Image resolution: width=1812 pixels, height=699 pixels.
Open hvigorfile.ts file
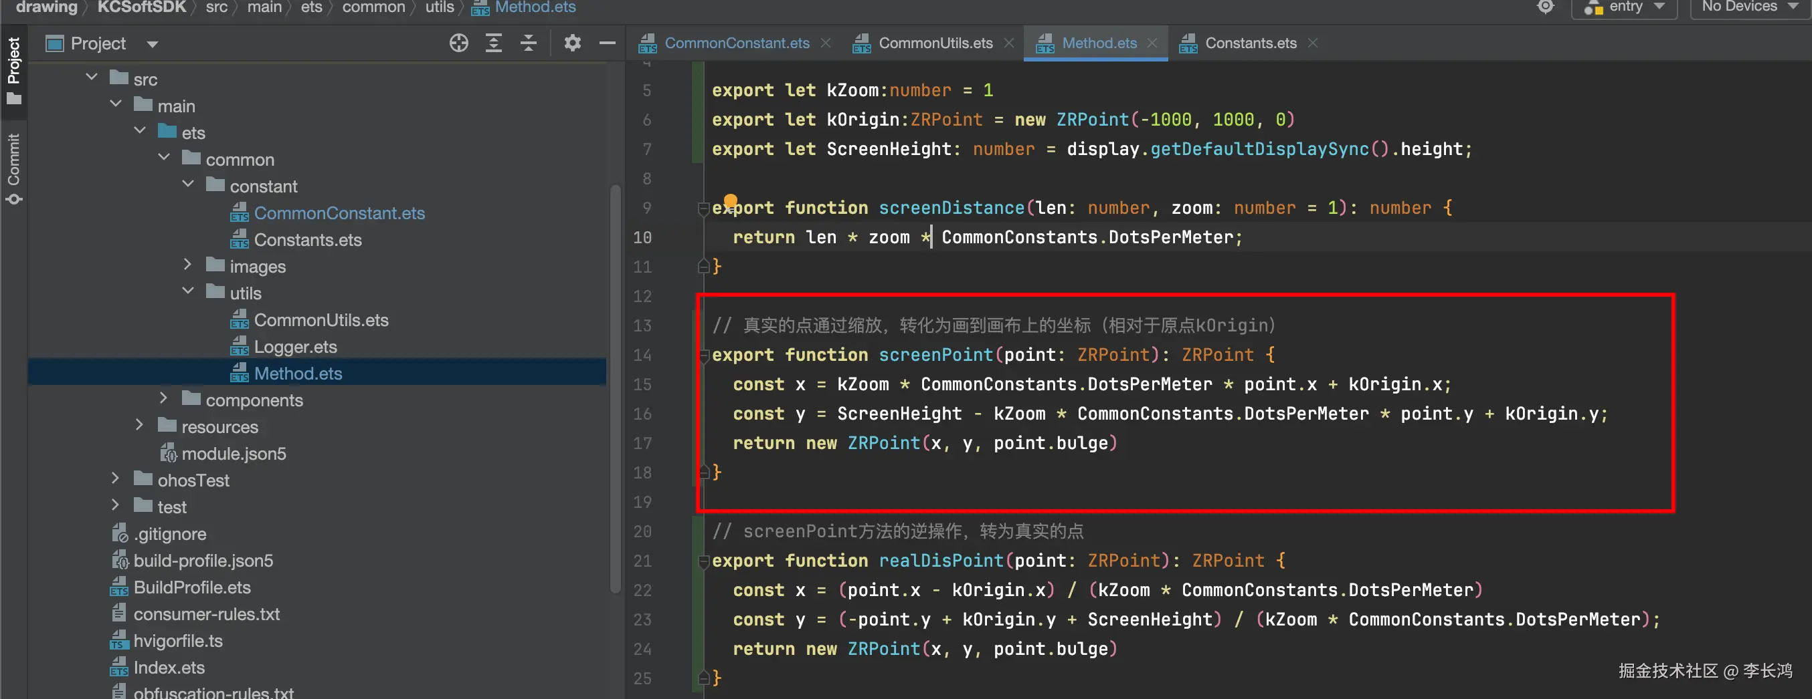pos(177,640)
